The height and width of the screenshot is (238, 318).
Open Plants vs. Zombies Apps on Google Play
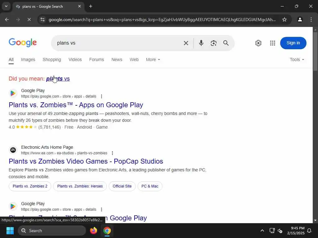[x=76, y=105]
